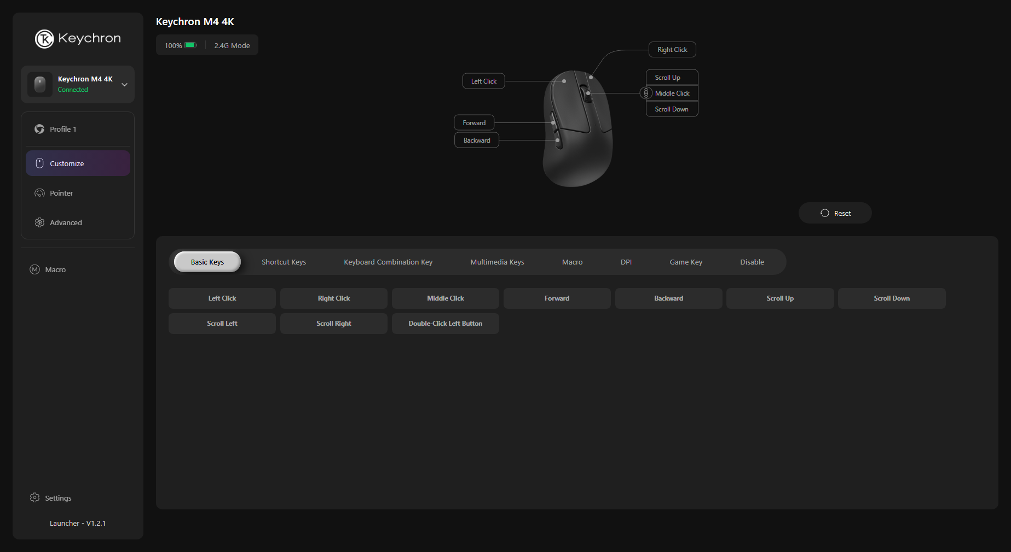Open the Macro section icon
The image size is (1011, 552).
click(x=34, y=269)
